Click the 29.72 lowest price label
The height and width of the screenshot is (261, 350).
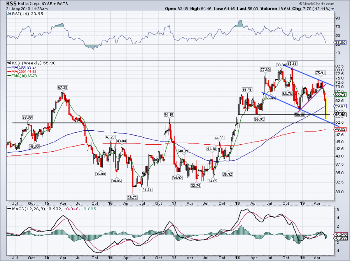point(133,197)
